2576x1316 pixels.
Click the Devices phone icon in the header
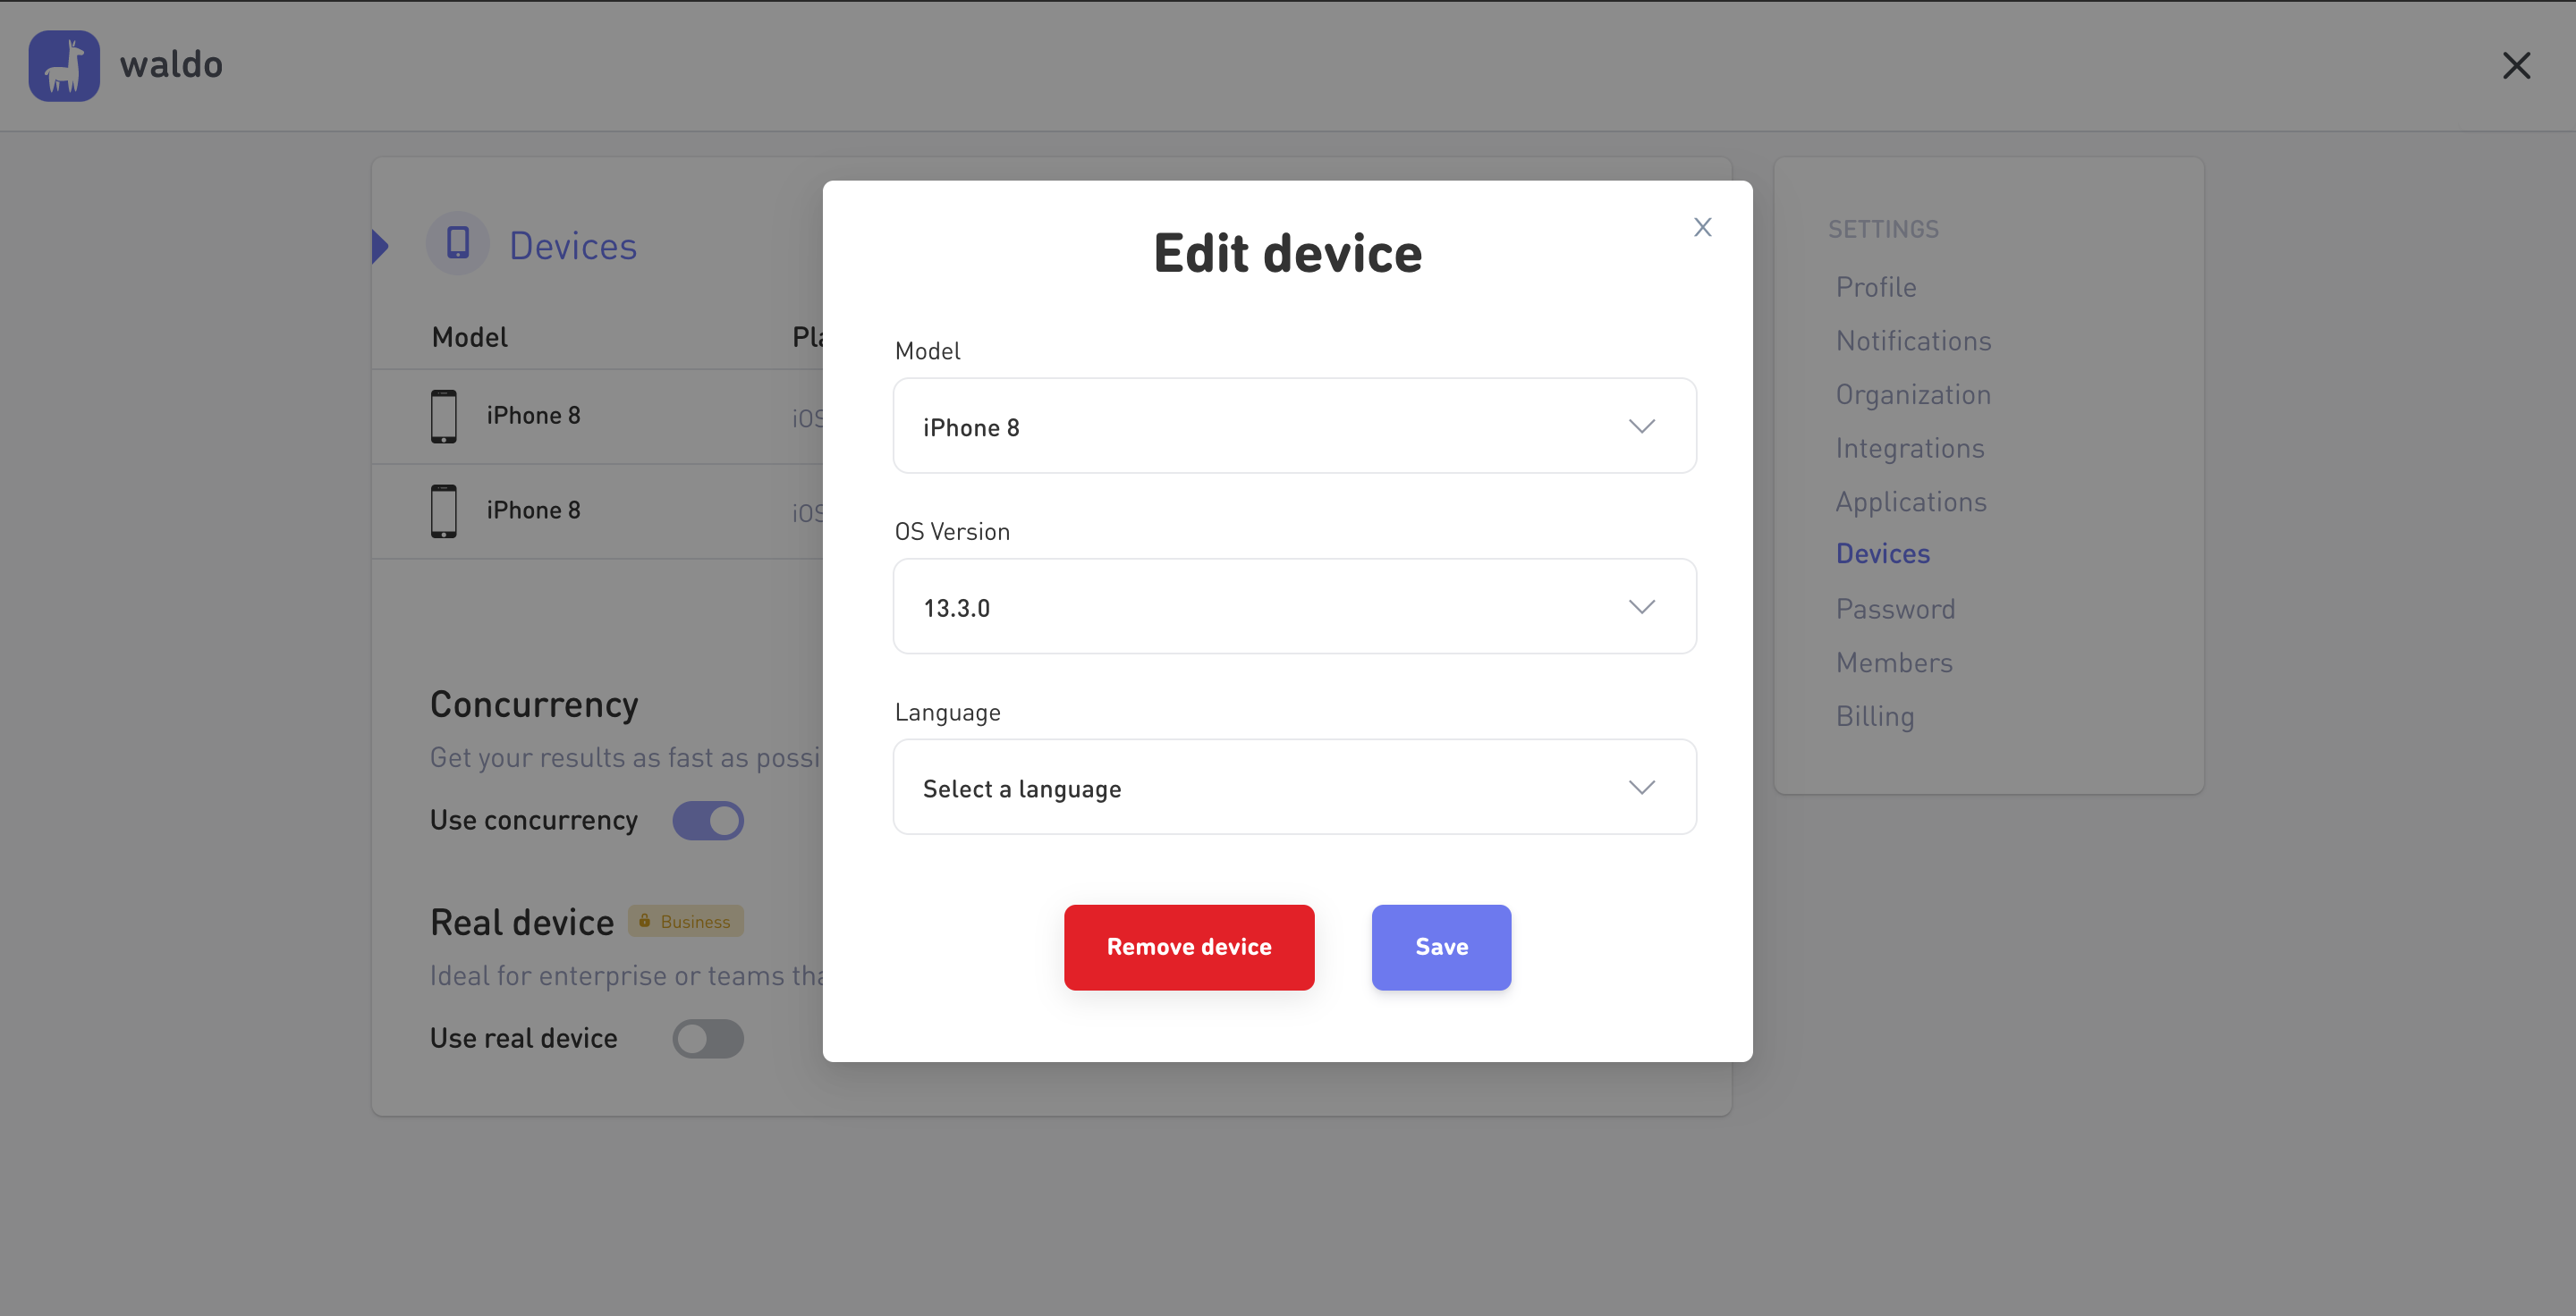tap(458, 244)
